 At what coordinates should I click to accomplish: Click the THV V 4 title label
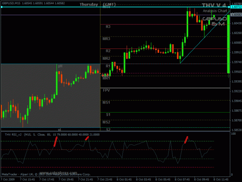coord(214,5)
